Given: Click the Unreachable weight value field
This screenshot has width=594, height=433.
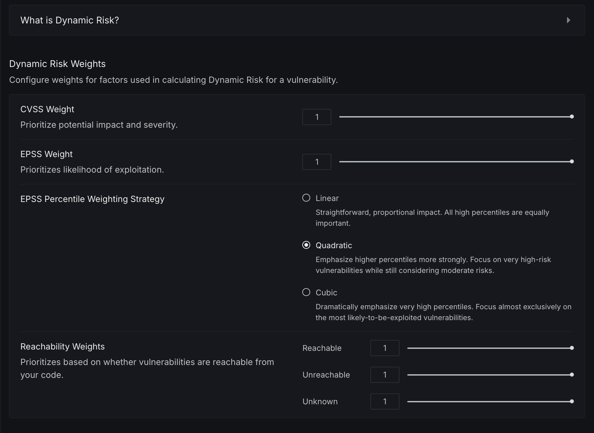Looking at the screenshot, I should point(385,375).
